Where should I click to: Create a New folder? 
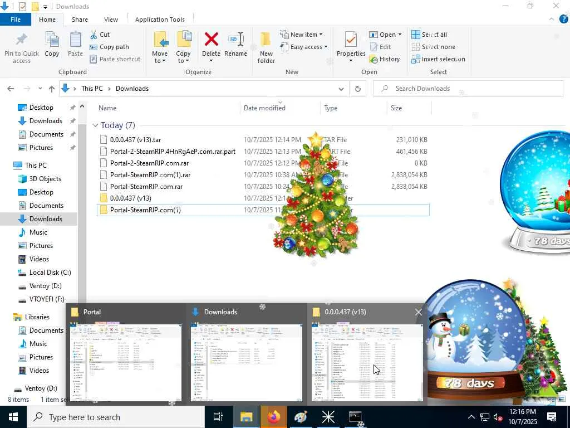pyautogui.click(x=266, y=48)
